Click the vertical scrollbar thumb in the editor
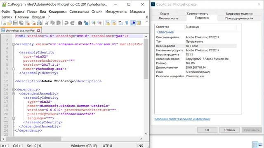The width and height of the screenshot is (264, 148). coord(146,59)
